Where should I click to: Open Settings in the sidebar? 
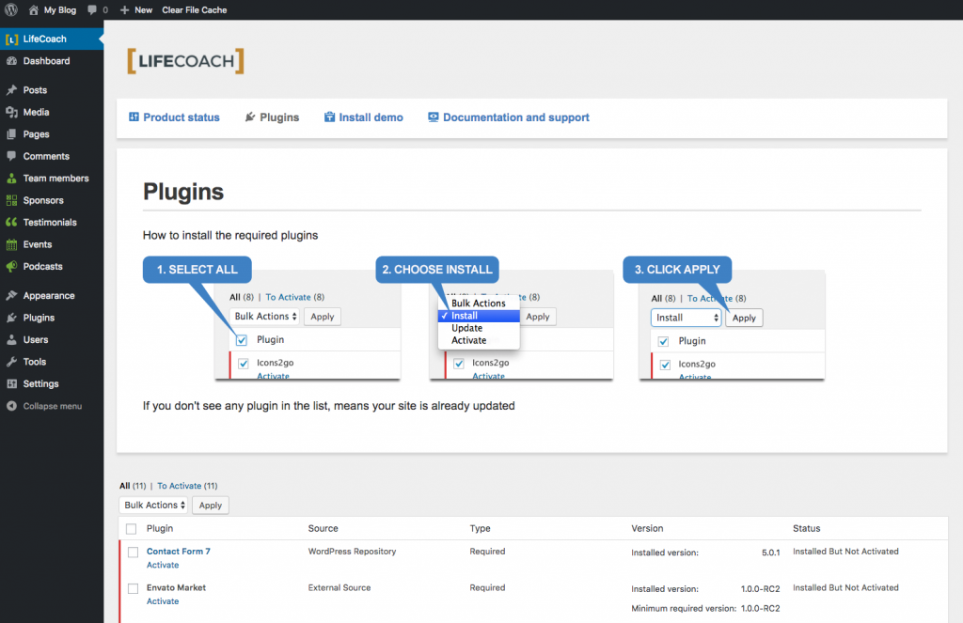point(52,383)
